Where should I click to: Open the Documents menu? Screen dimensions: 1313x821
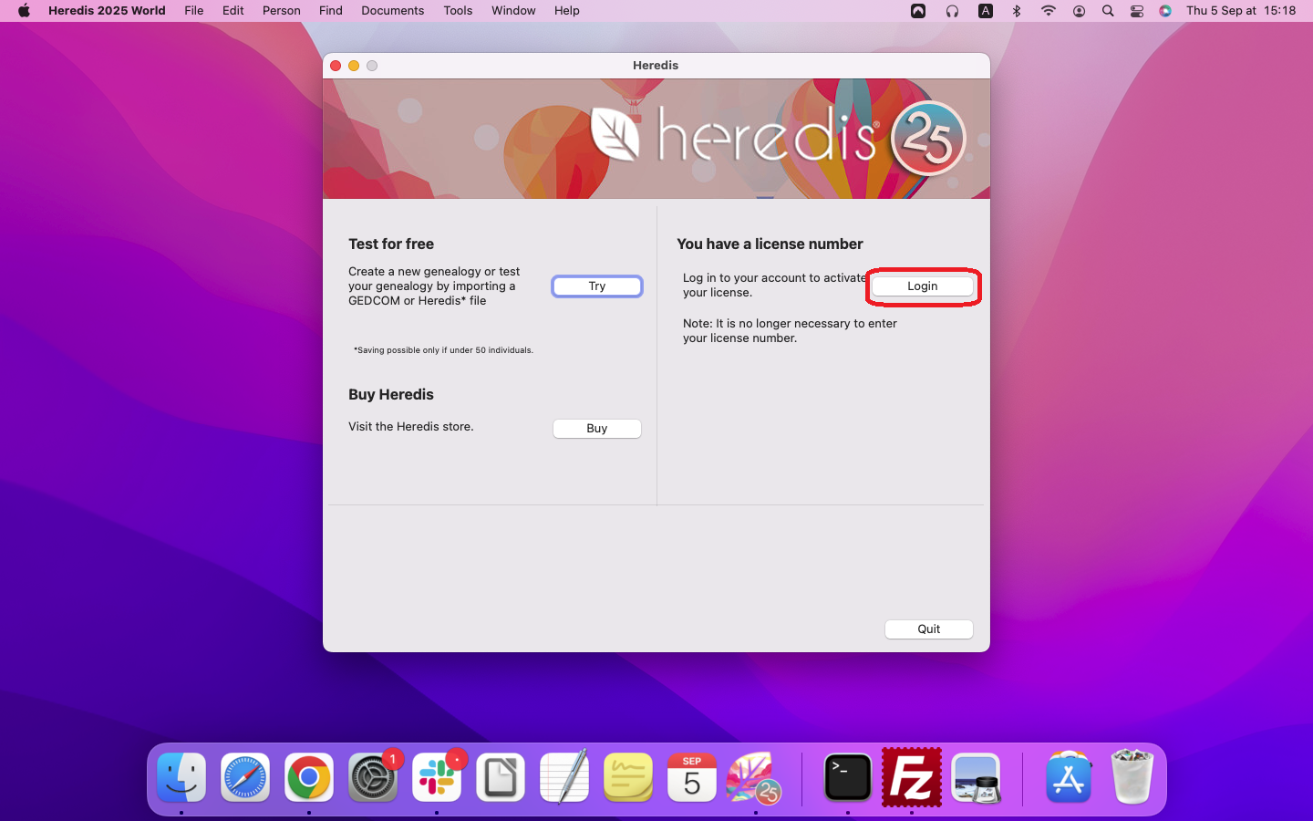(392, 11)
